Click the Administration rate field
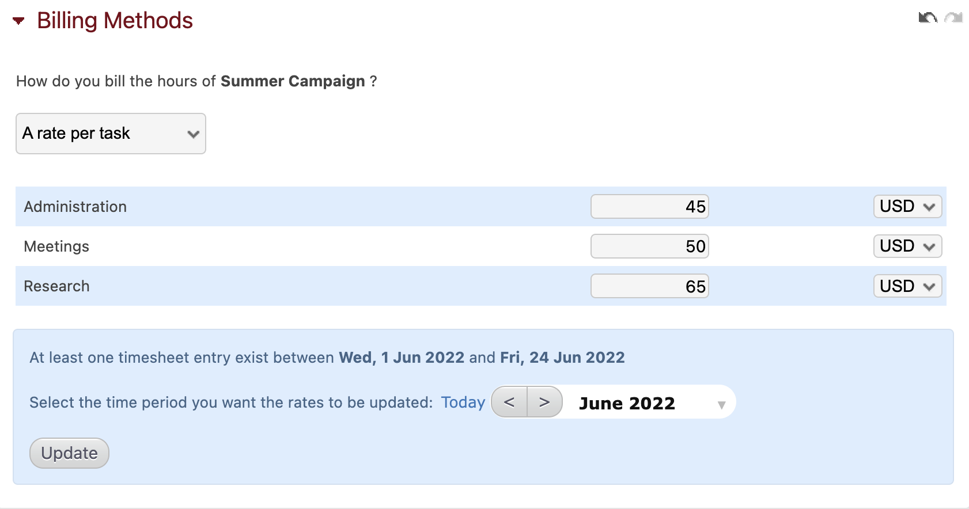 650,207
